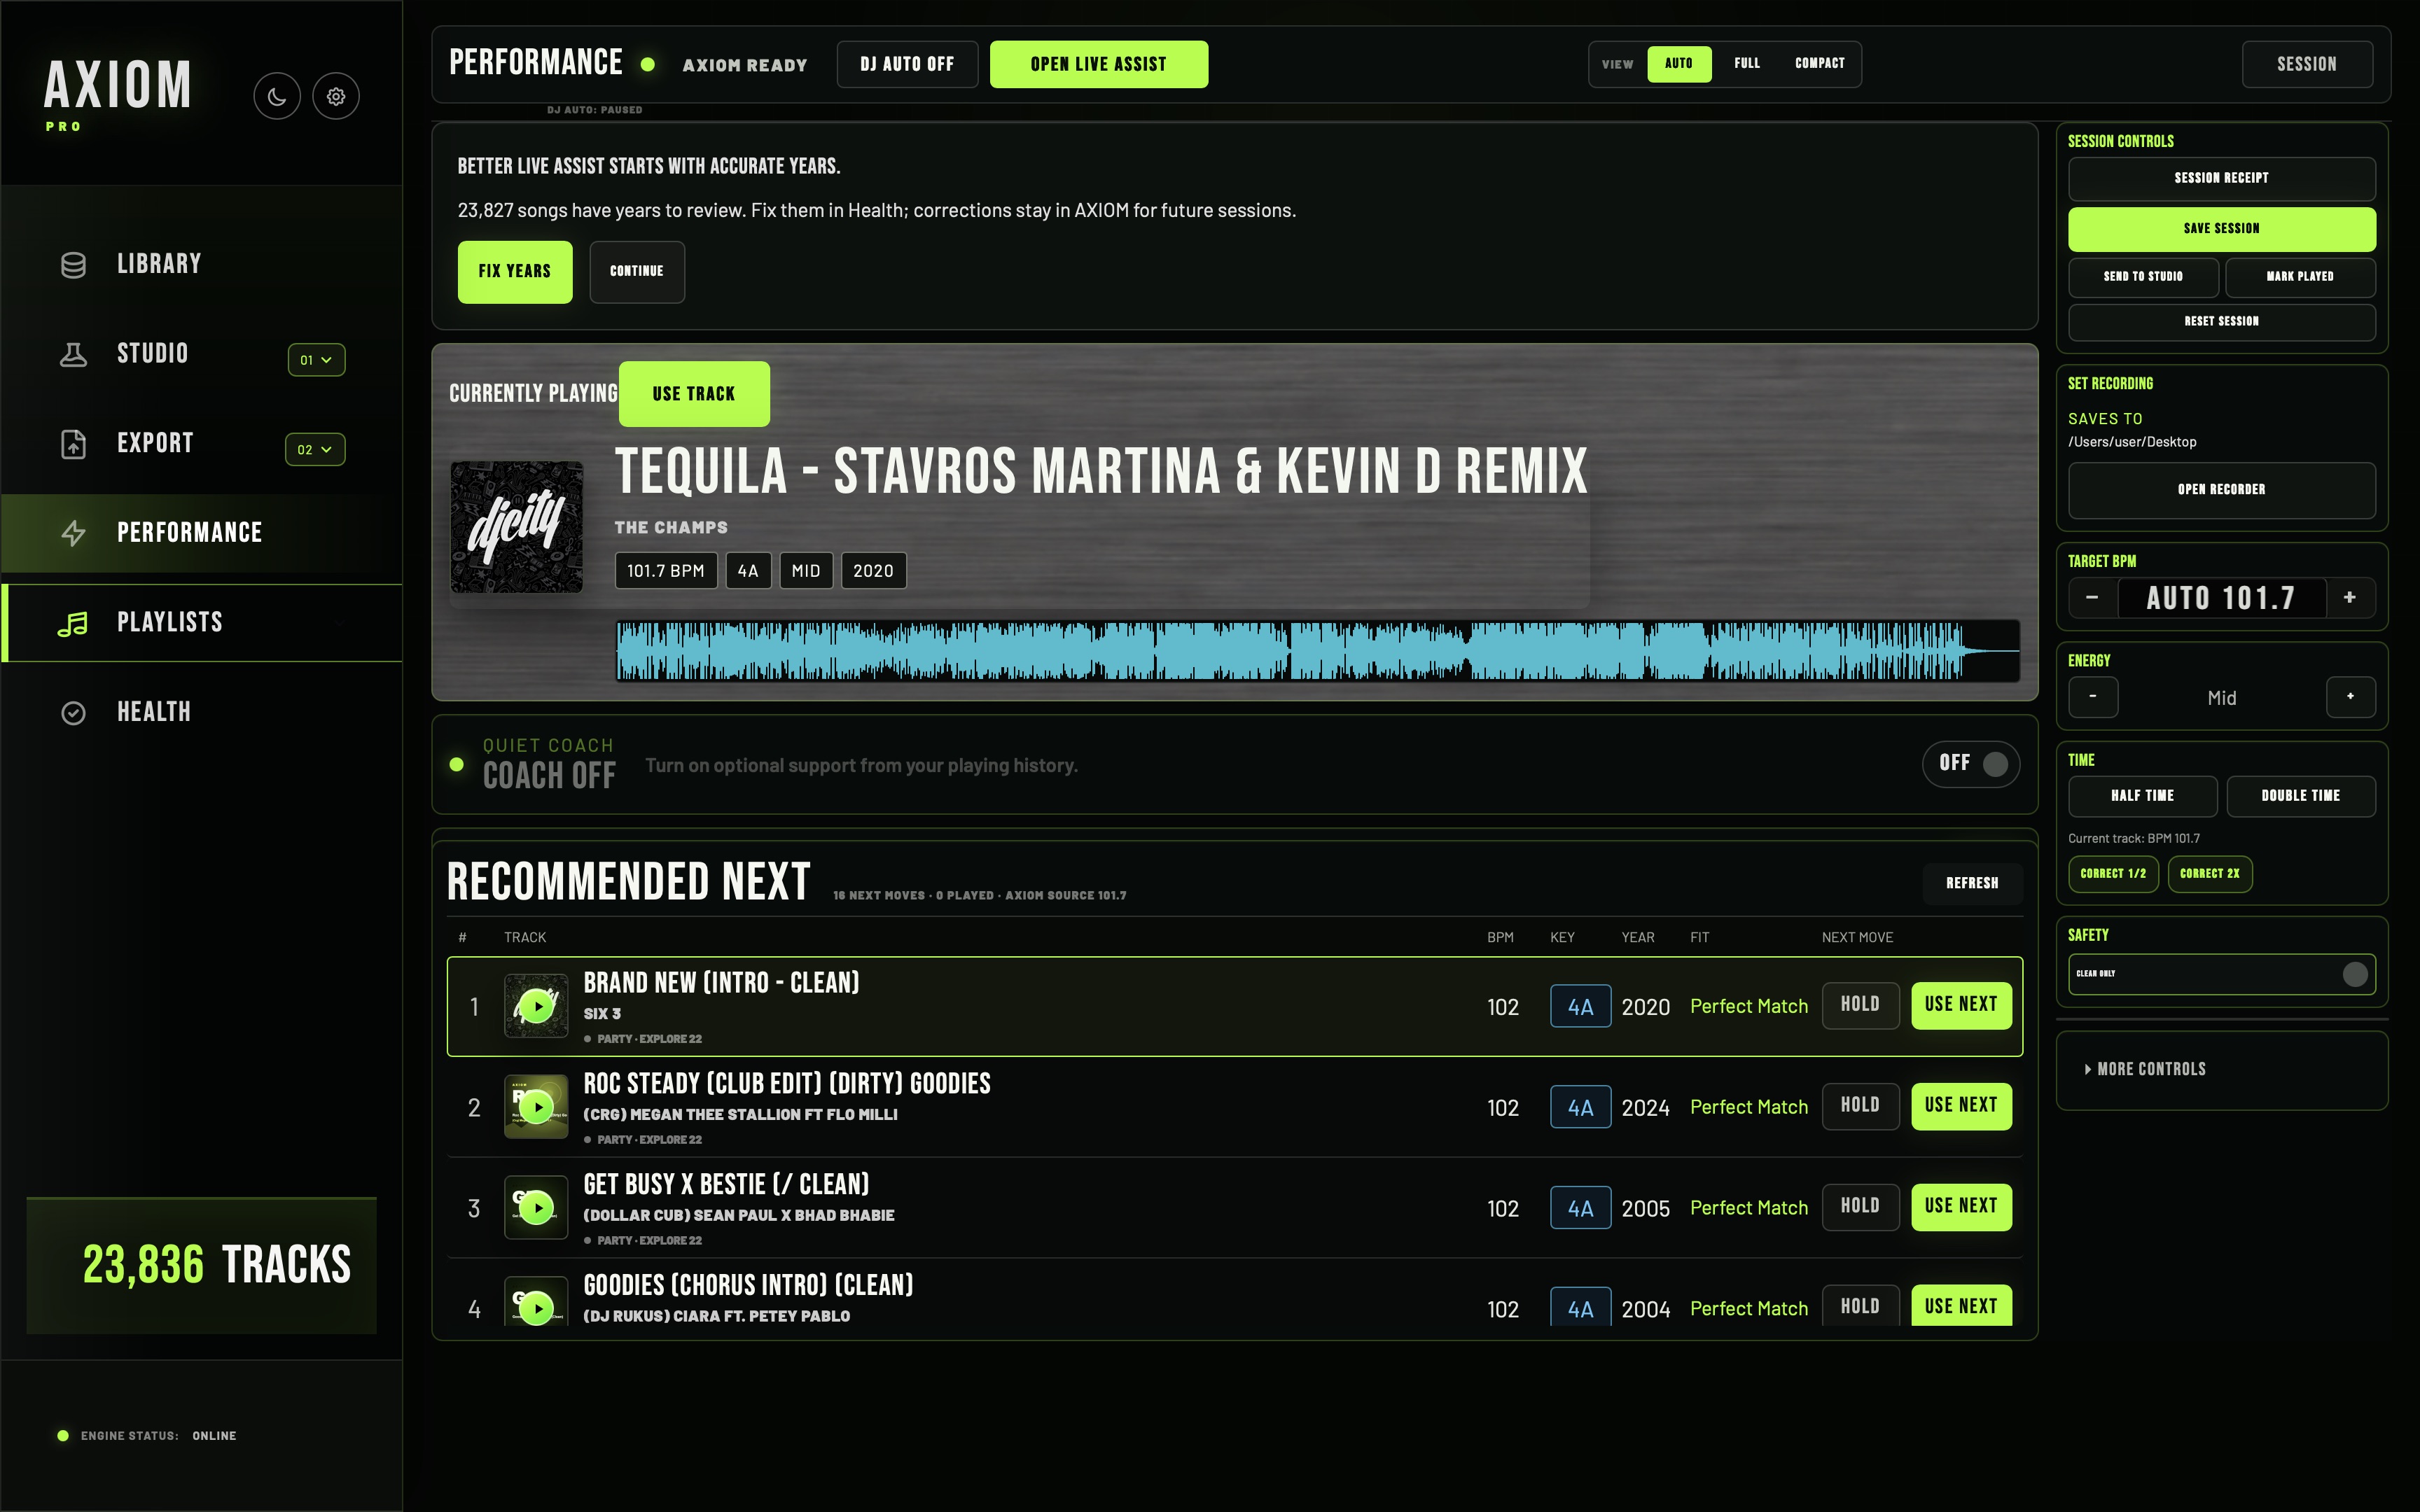
Task: Preview Get Busy X Bestie play icon
Action: [x=537, y=1208]
